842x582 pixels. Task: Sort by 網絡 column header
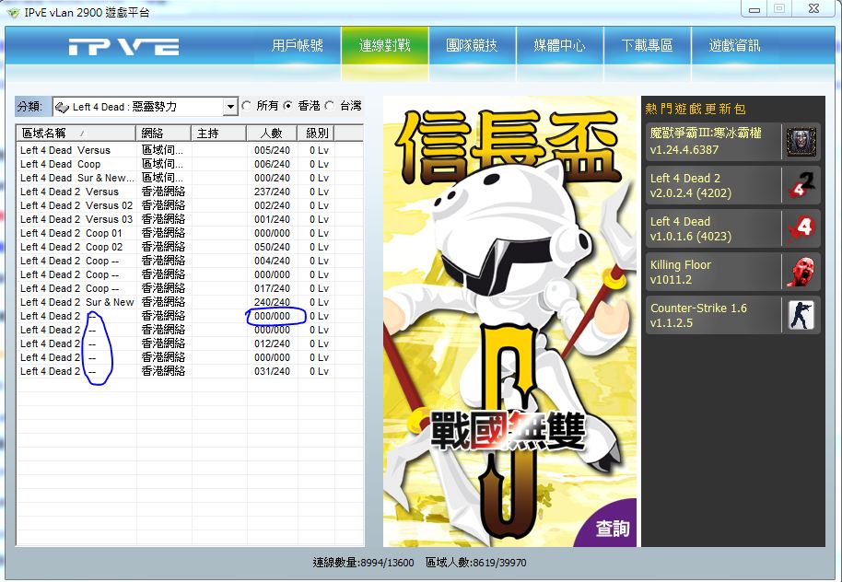coord(164,133)
